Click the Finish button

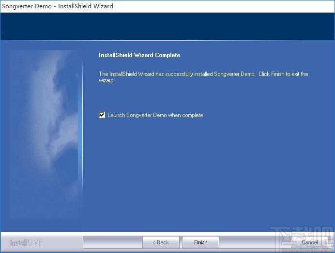click(200, 242)
